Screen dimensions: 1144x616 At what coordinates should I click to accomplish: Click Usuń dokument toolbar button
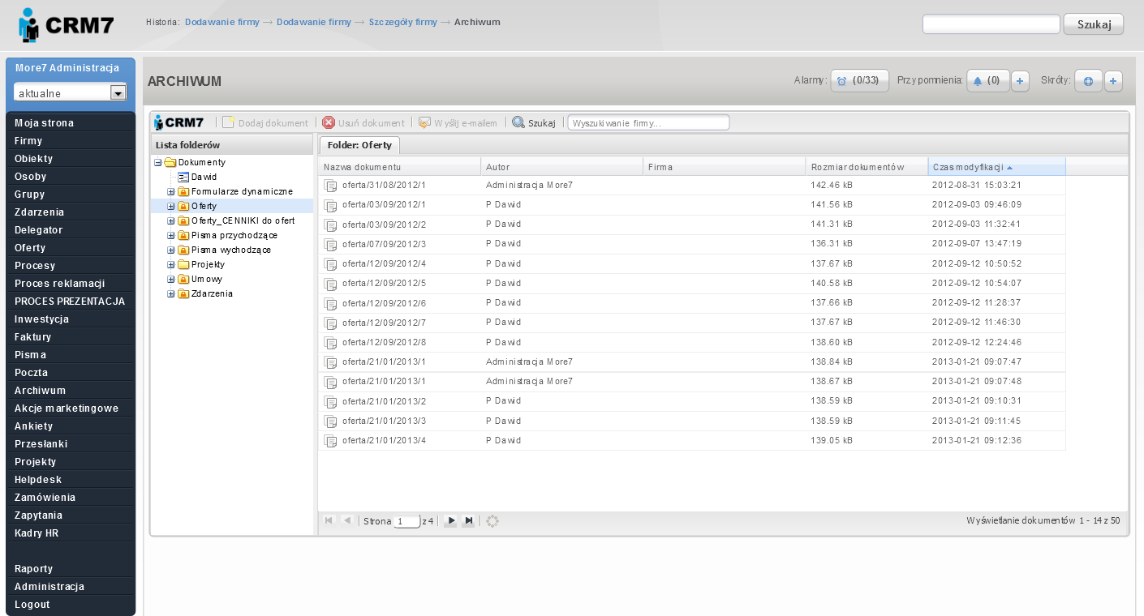pos(363,122)
